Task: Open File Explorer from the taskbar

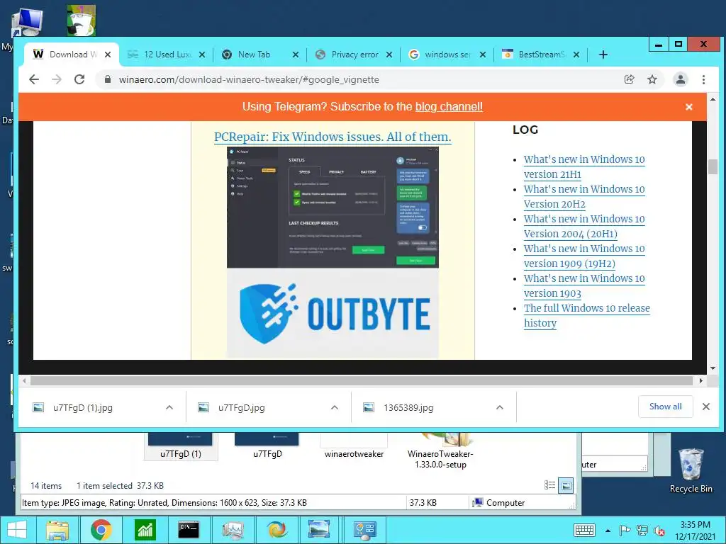Action: [x=57, y=530]
